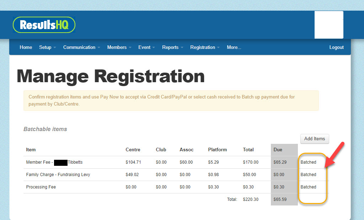The width and height of the screenshot is (364, 220).
Task: Click the Assoc column header
Action: 186,150
